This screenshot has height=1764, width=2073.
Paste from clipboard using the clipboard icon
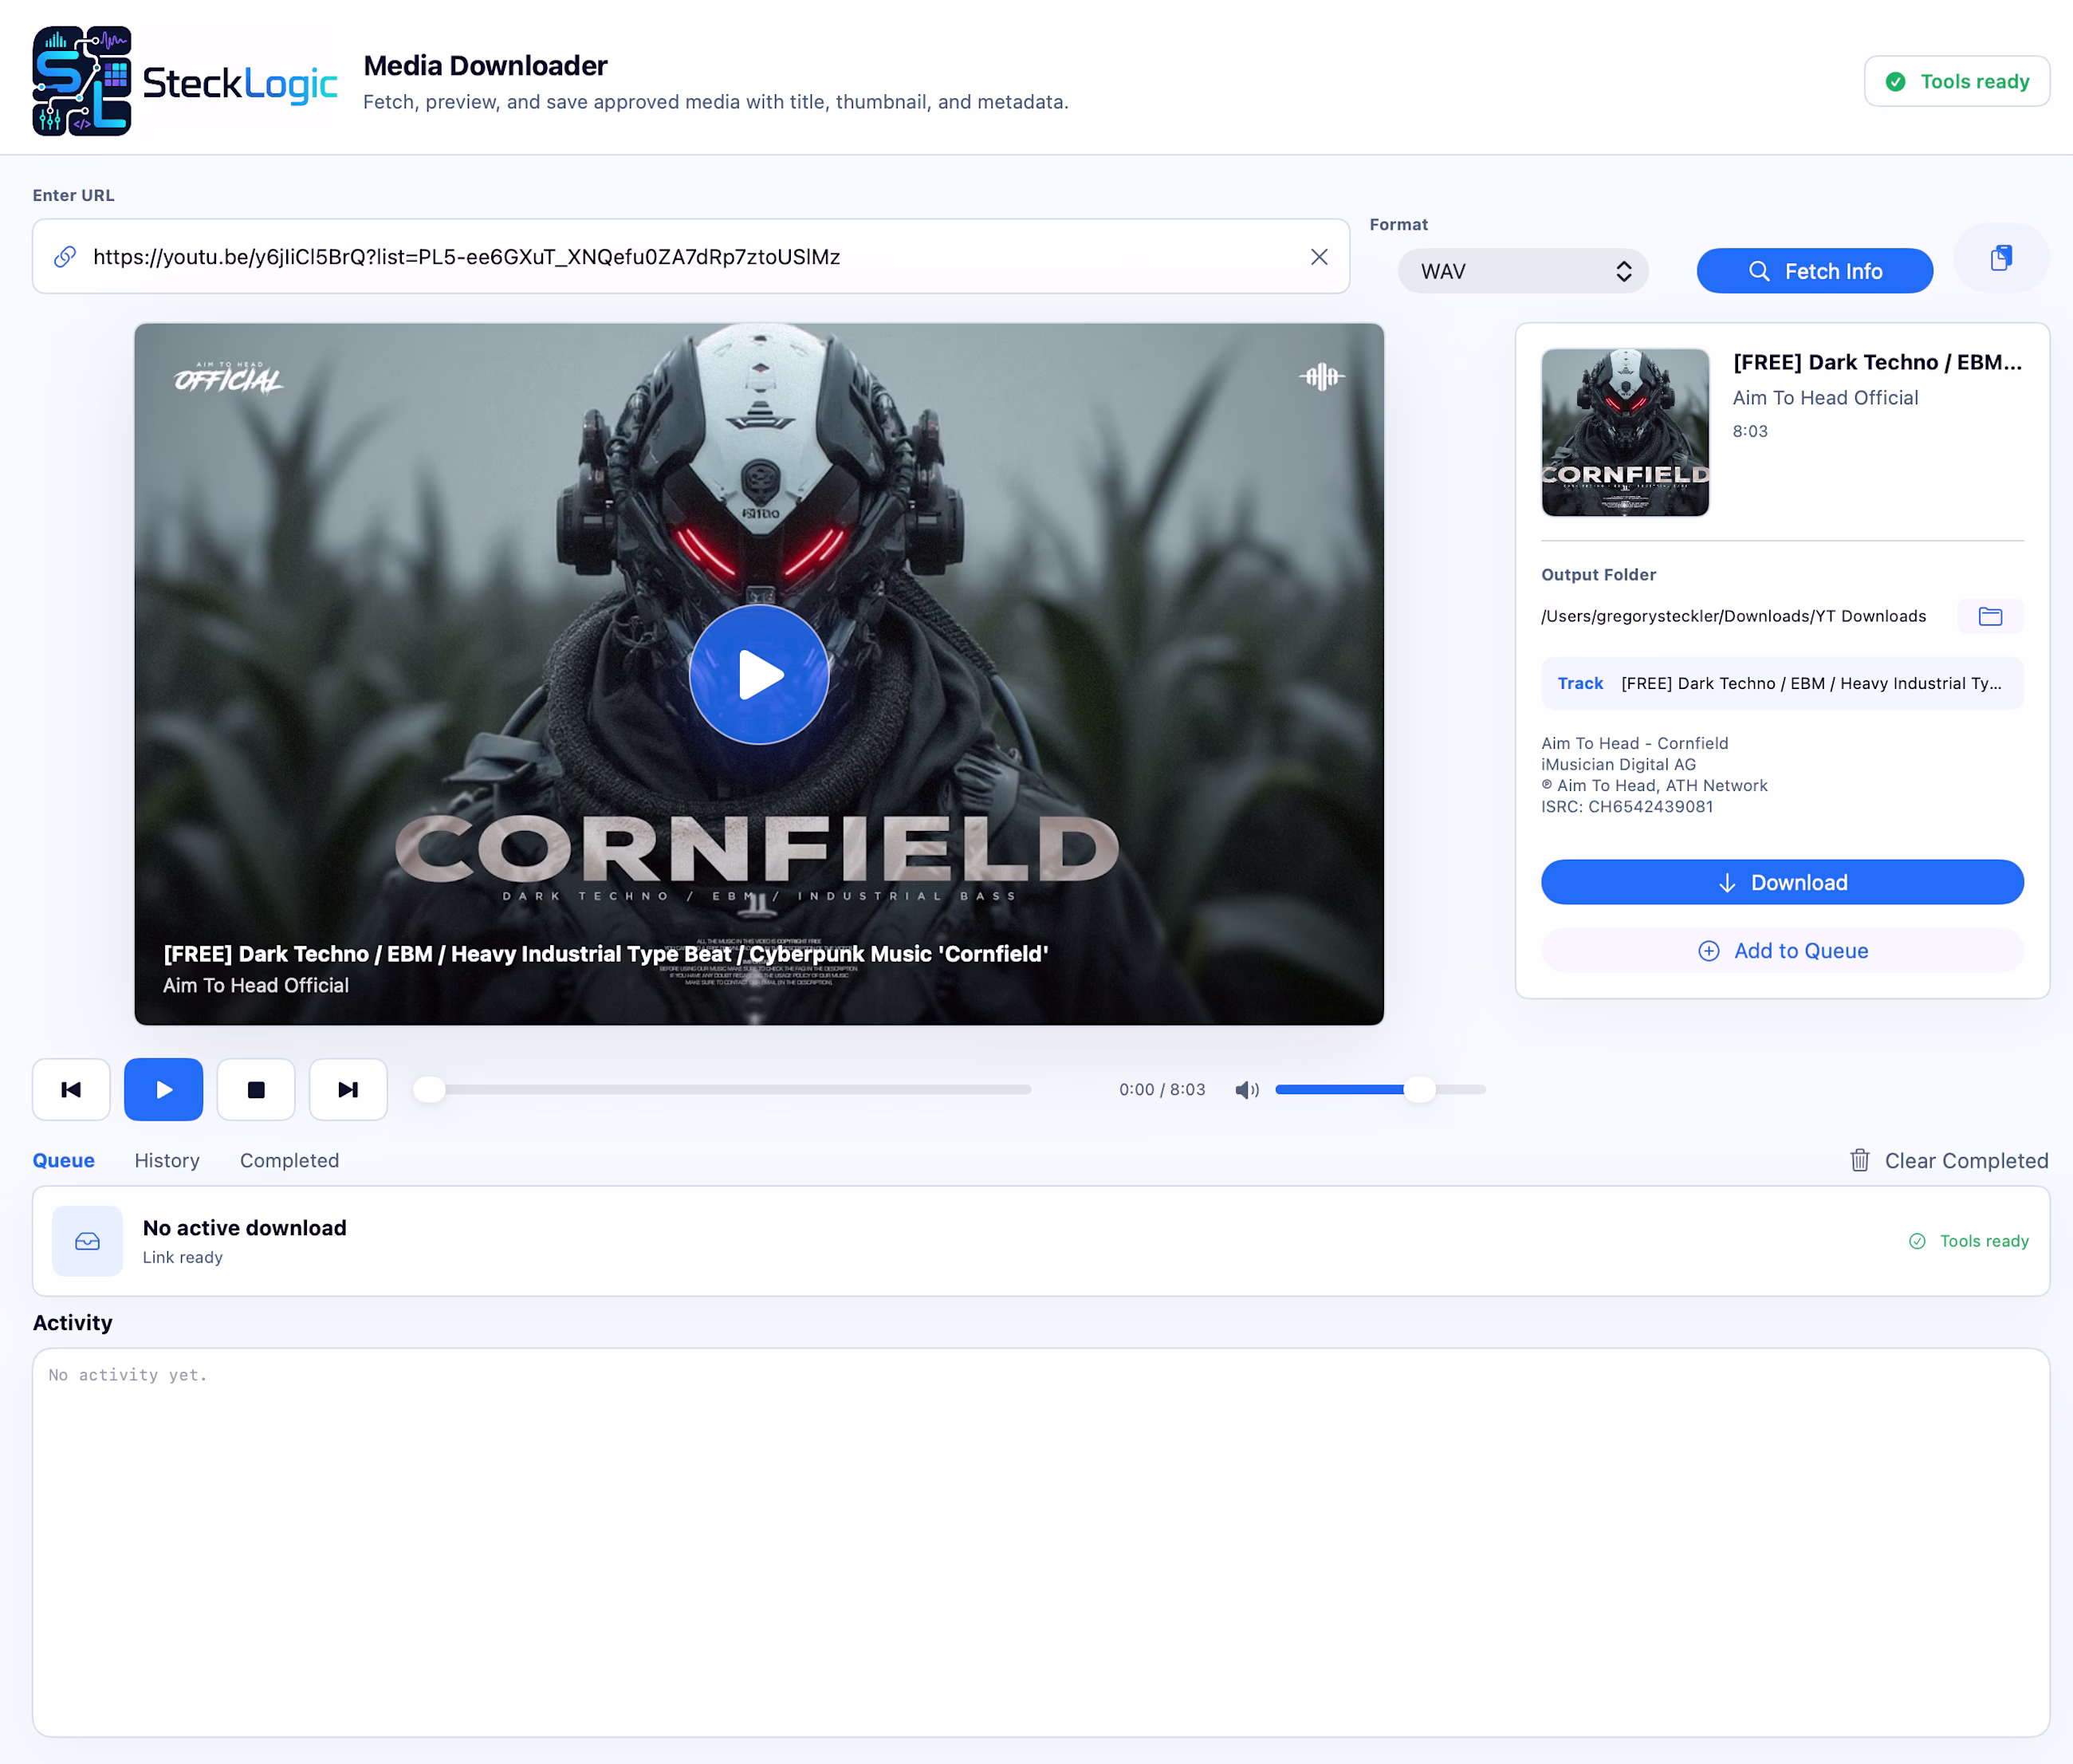coord(2001,258)
